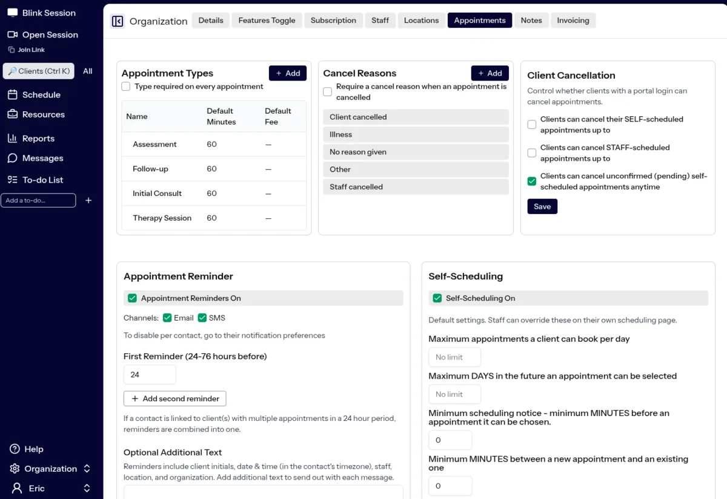Click the Join Link text

click(32, 50)
